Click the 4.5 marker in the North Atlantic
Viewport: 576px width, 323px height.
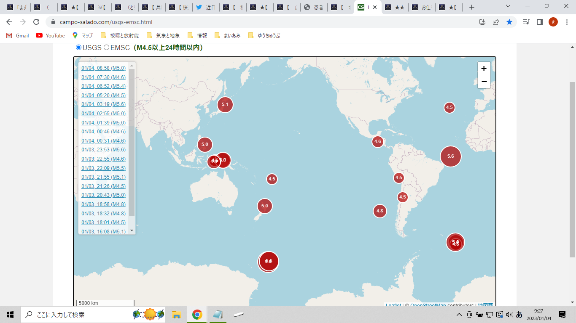449,107
